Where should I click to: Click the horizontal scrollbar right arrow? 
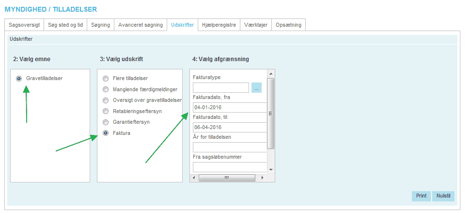263,178
